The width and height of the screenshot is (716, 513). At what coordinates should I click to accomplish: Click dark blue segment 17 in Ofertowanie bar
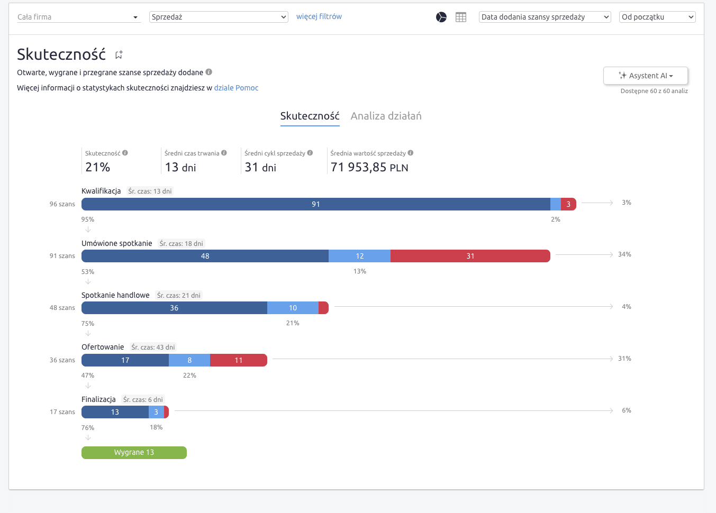pos(125,360)
